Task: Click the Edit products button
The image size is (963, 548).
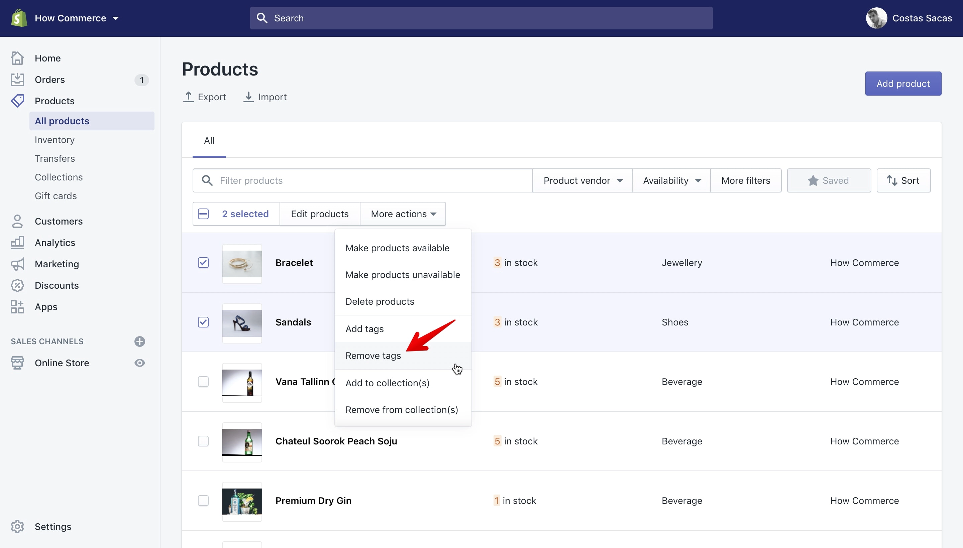Action: click(320, 214)
